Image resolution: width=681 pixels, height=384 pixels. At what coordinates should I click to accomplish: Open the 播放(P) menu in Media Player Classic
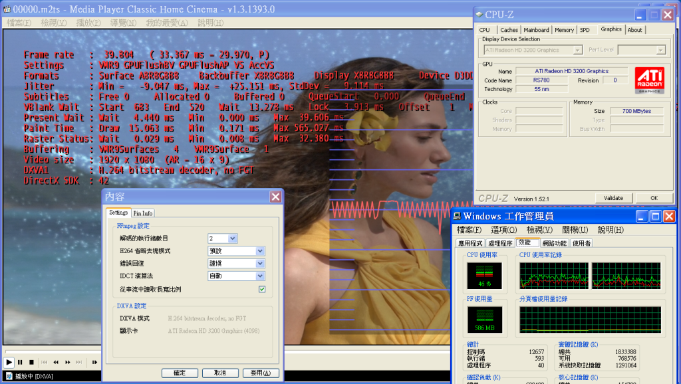click(x=88, y=23)
